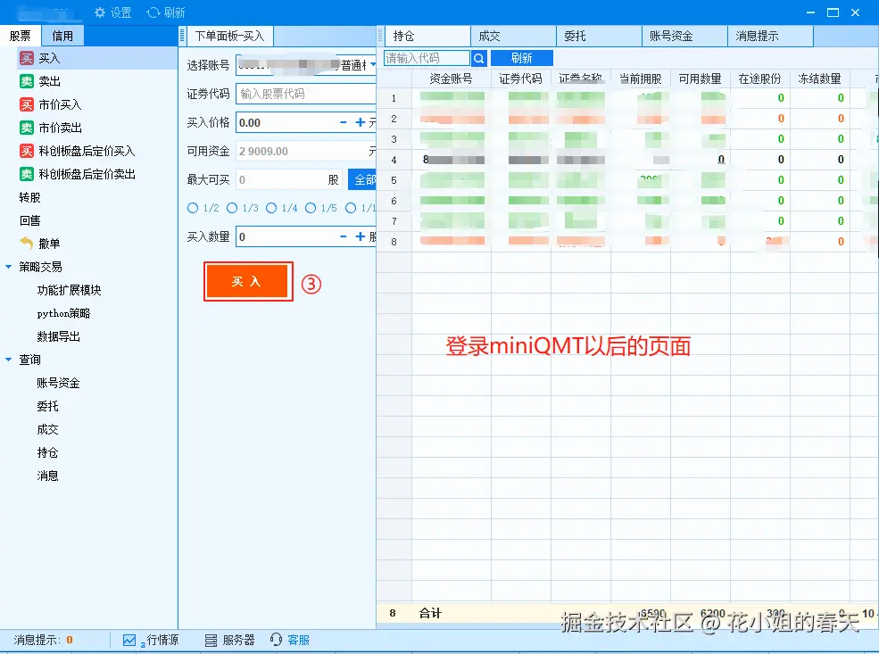Select the 下单面板-买入 tab

coord(230,36)
